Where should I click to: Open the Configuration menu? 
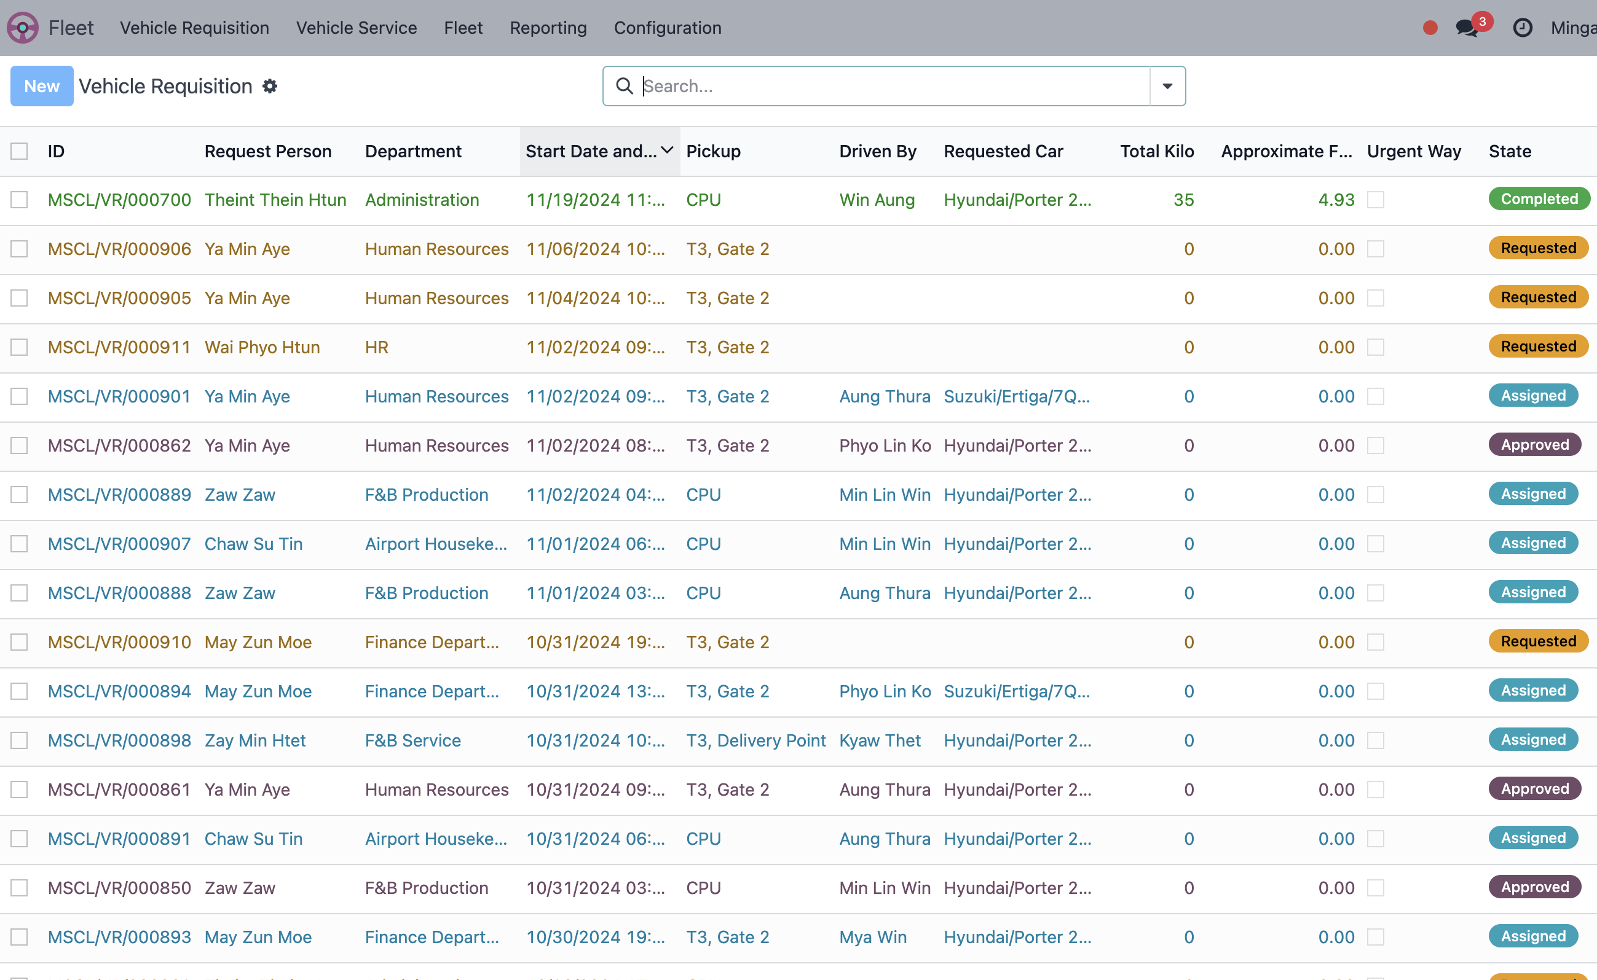point(667,28)
